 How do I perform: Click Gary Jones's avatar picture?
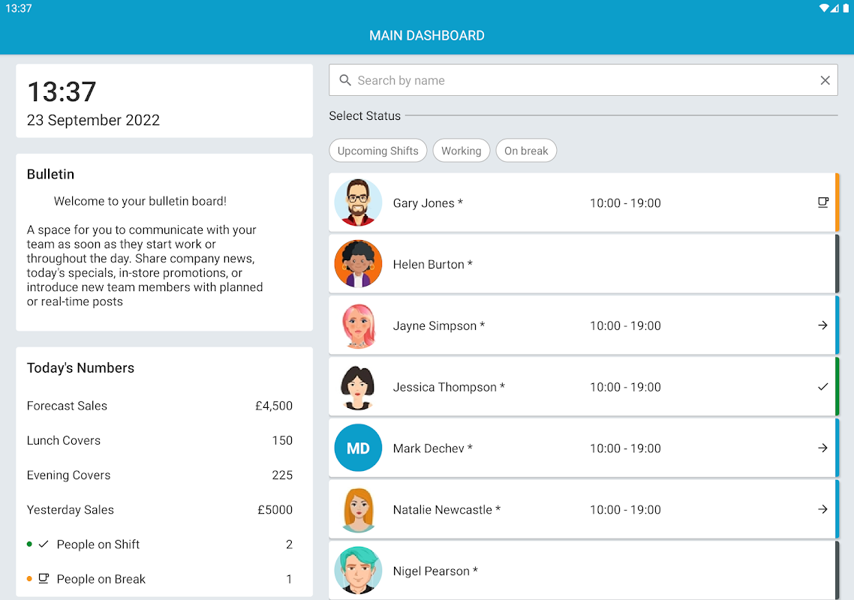[x=358, y=202]
